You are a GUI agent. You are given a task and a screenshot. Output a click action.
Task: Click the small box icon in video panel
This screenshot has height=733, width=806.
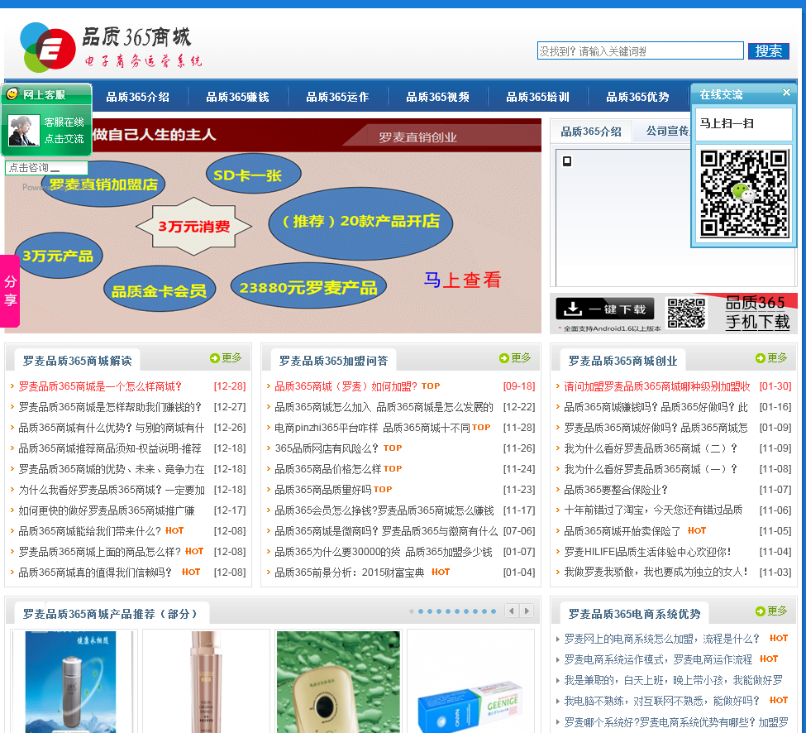click(567, 161)
